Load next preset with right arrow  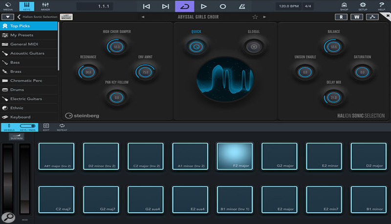[264, 17]
